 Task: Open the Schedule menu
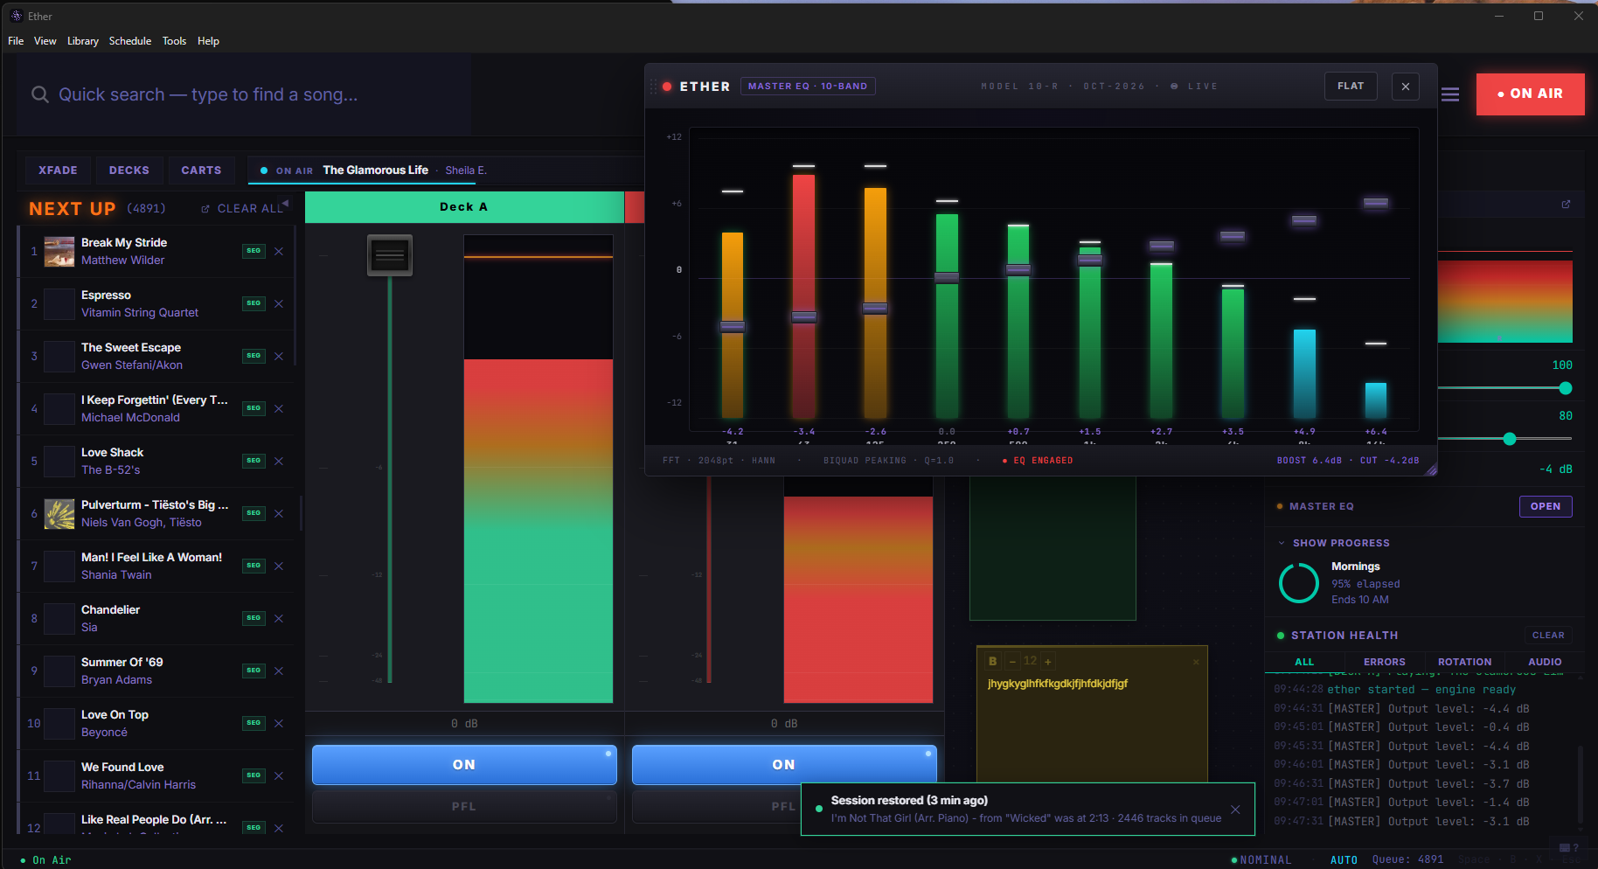pos(129,40)
